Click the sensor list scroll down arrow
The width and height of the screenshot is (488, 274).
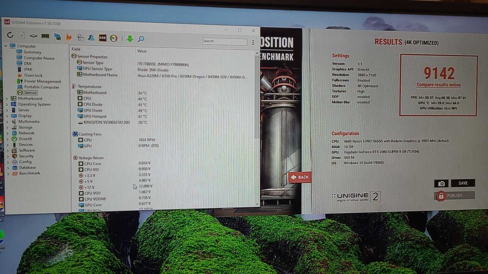(257, 204)
